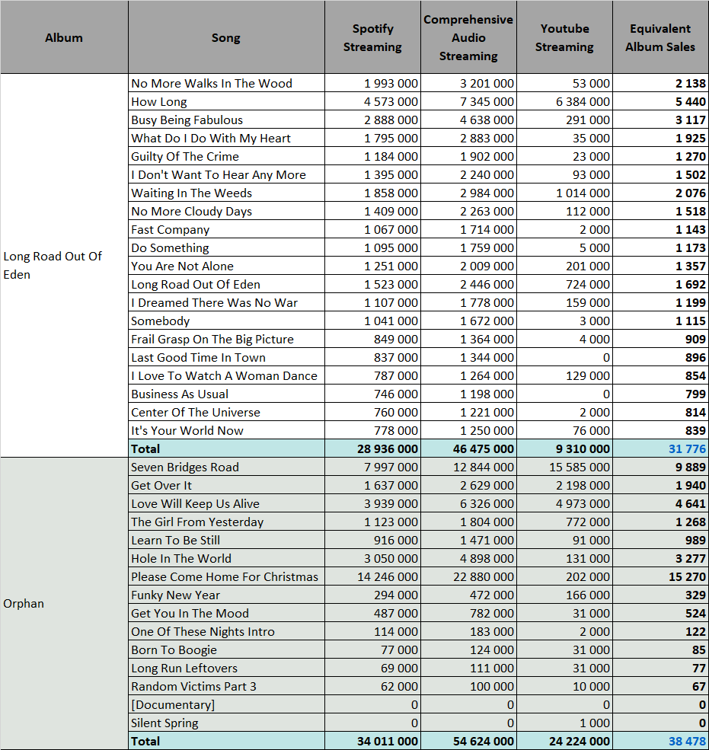
Task: Click Get You In The Mood
Action: (226, 613)
